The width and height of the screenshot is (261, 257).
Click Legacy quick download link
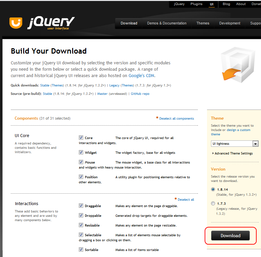click(114, 85)
